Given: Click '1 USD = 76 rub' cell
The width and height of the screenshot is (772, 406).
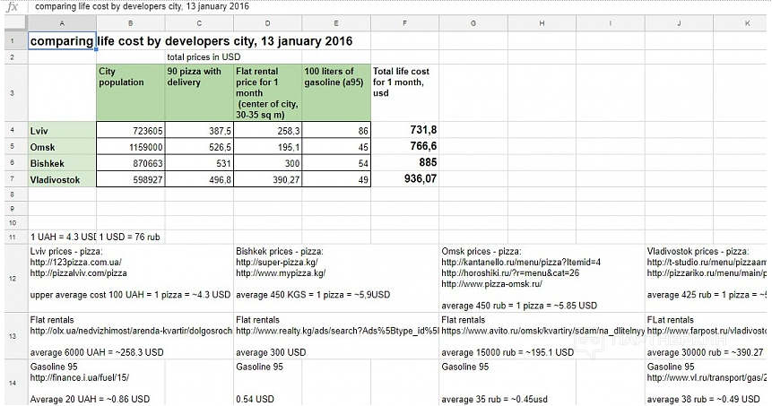Looking at the screenshot, I should 131,237.
